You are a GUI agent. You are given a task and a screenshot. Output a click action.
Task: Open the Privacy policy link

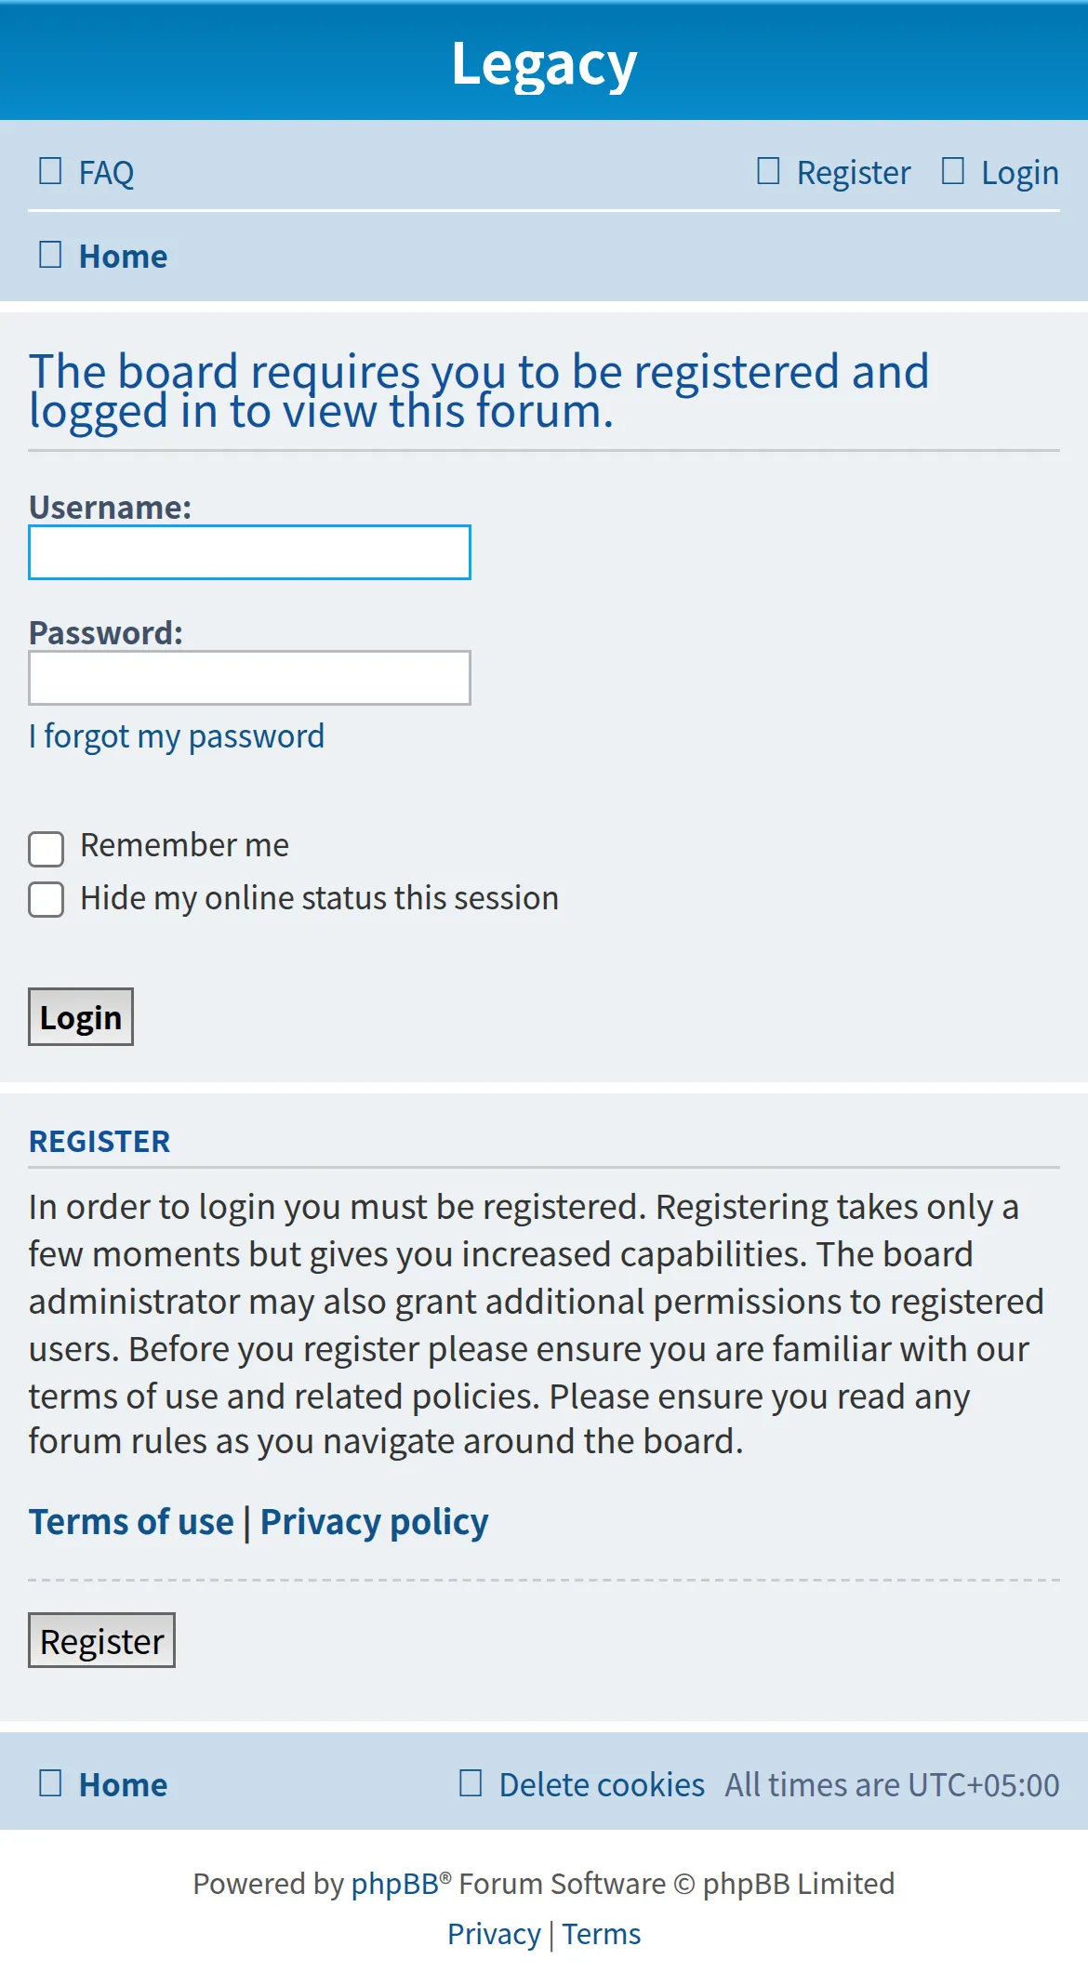[x=374, y=1522]
